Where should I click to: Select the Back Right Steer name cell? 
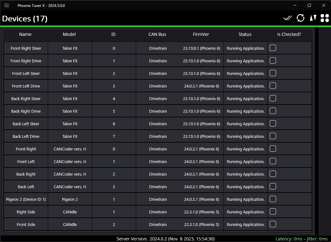tap(26, 98)
